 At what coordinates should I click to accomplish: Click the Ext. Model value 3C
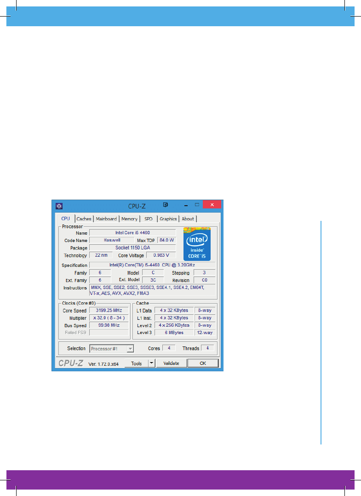tap(153, 280)
